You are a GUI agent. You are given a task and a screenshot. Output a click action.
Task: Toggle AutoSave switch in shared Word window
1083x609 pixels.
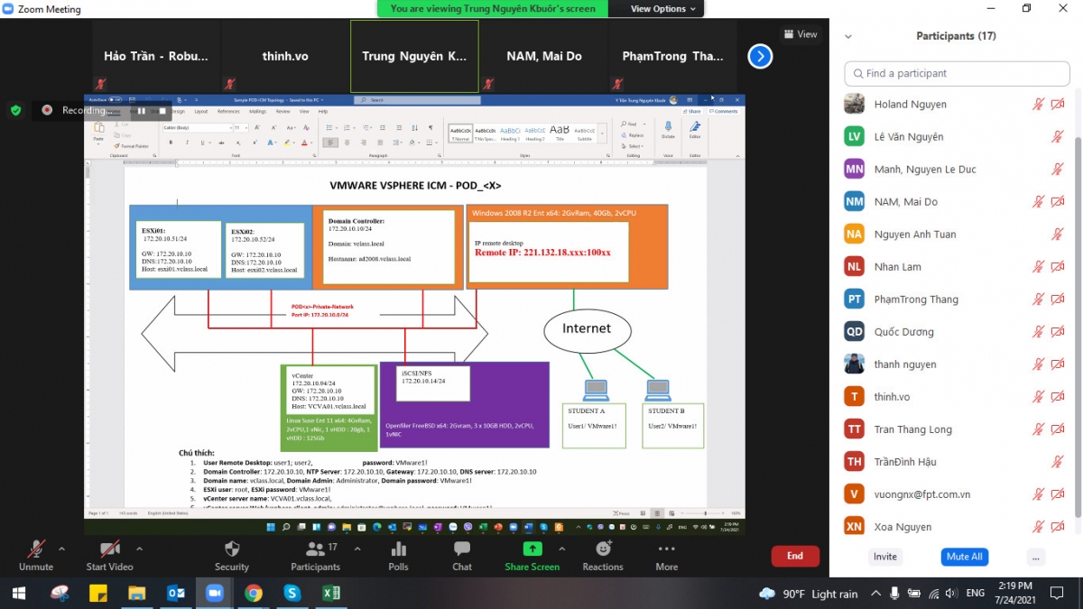click(115, 100)
